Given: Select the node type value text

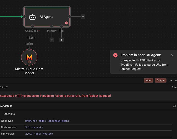Looking at the screenshot, I should tap(47, 121).
